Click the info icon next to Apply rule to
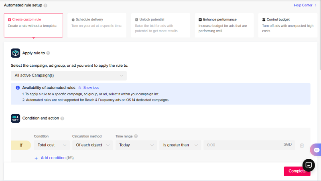 click(48, 53)
